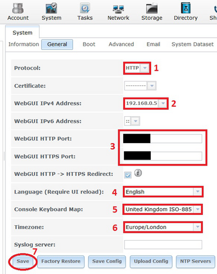This screenshot has width=217, height=274.
Task: Click the Upload Config button
Action: (151, 261)
